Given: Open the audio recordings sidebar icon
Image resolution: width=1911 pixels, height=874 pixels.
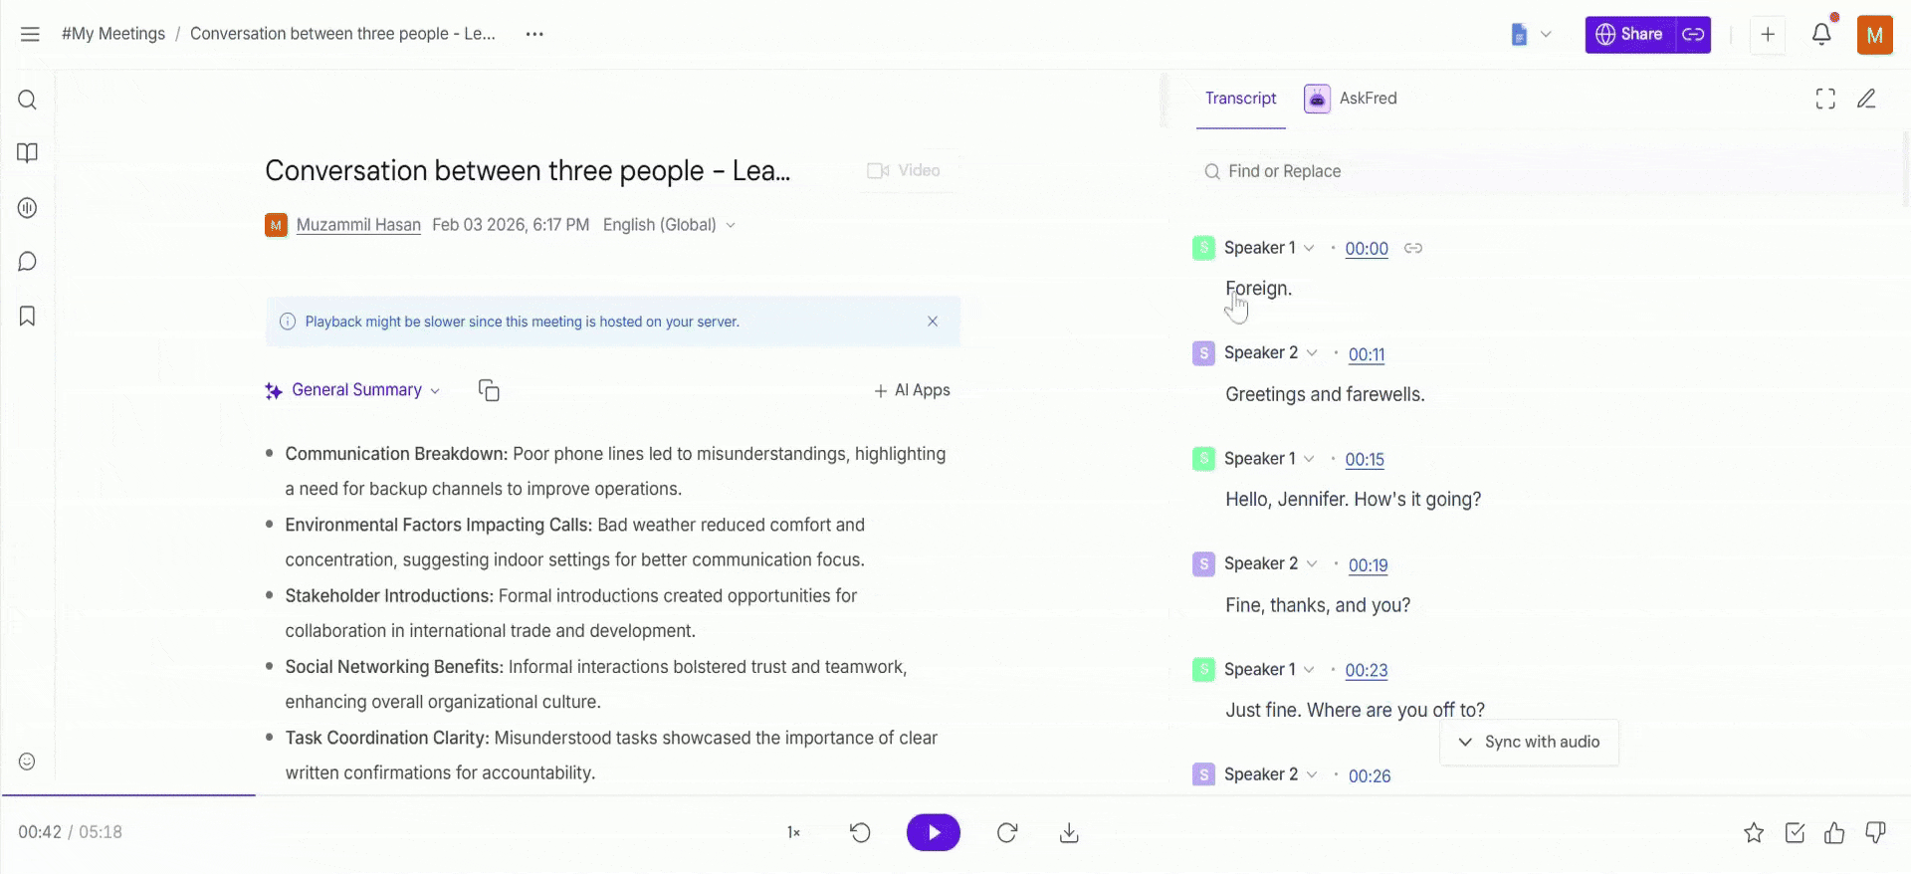Looking at the screenshot, I should [x=28, y=208].
